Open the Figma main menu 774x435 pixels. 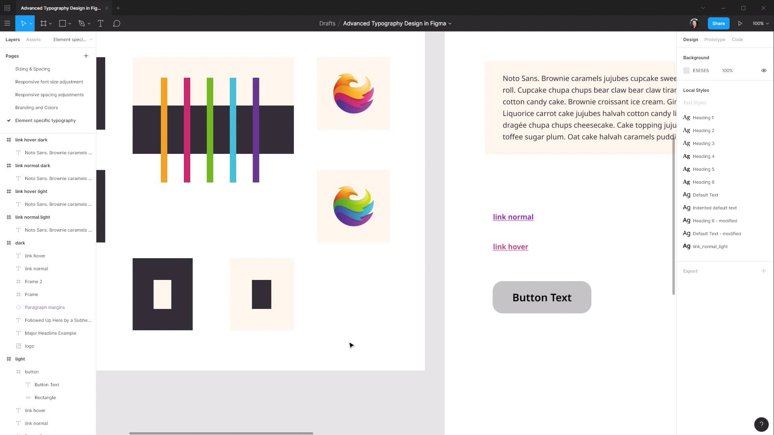tap(7, 23)
